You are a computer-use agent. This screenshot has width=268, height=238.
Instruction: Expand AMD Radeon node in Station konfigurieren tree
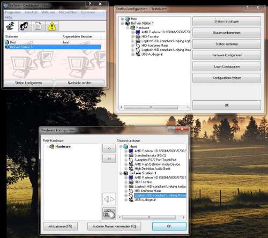pos(133,32)
